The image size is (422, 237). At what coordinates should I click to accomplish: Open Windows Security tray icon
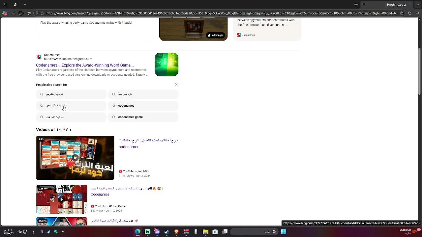[56, 232]
